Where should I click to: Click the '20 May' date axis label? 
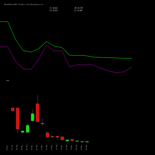[x=76, y=147]
